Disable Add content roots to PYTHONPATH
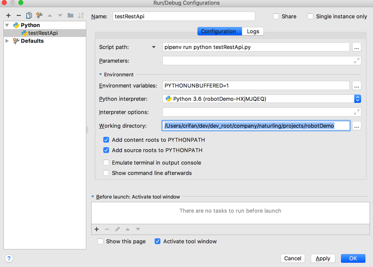This screenshot has width=373, height=267. coord(107,140)
